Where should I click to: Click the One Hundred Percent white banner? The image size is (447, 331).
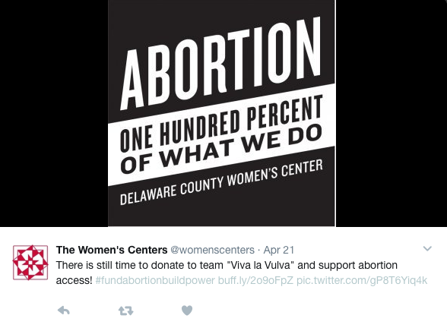(x=221, y=135)
